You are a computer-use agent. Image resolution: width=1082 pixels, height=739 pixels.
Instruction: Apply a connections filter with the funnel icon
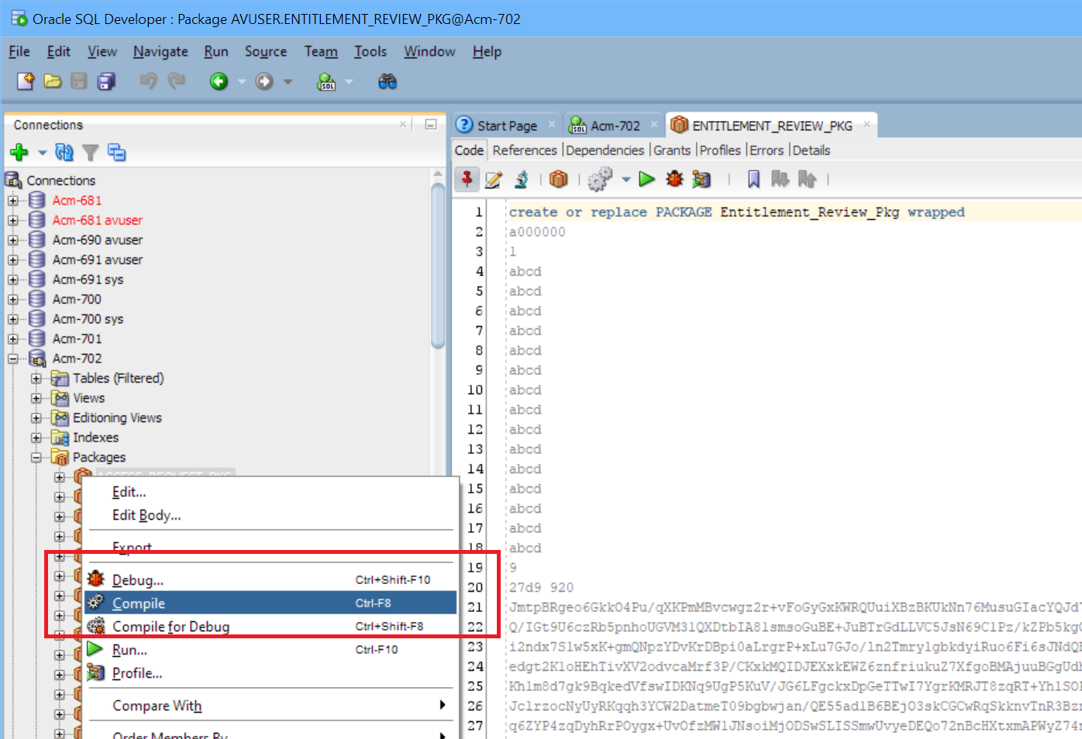tap(91, 152)
